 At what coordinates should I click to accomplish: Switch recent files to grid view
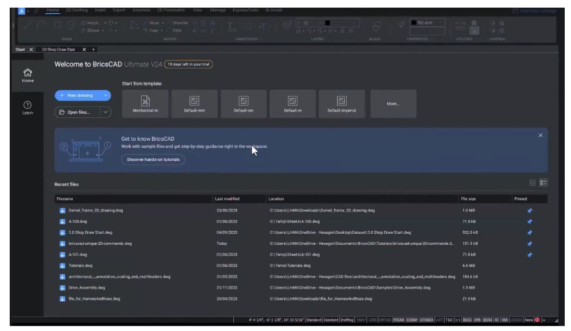532,183
